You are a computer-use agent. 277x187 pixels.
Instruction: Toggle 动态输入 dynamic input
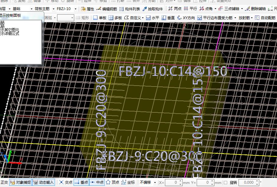pos(44,182)
